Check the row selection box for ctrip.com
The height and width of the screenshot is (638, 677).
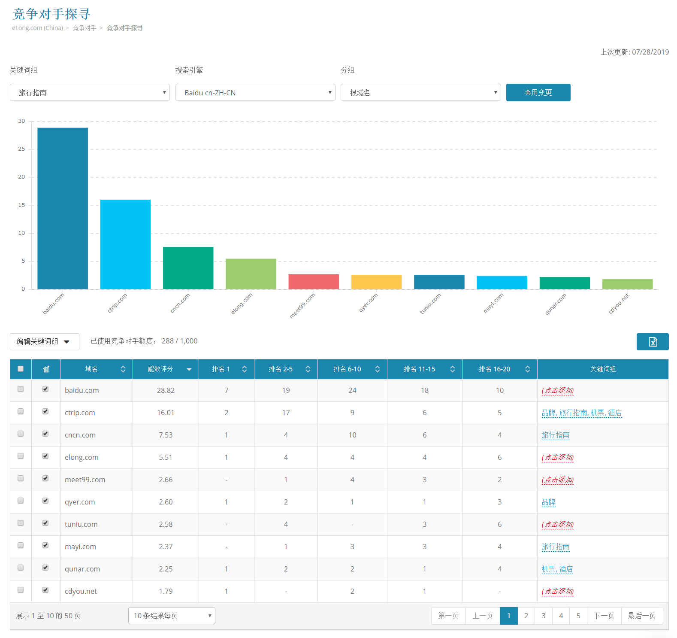point(21,411)
